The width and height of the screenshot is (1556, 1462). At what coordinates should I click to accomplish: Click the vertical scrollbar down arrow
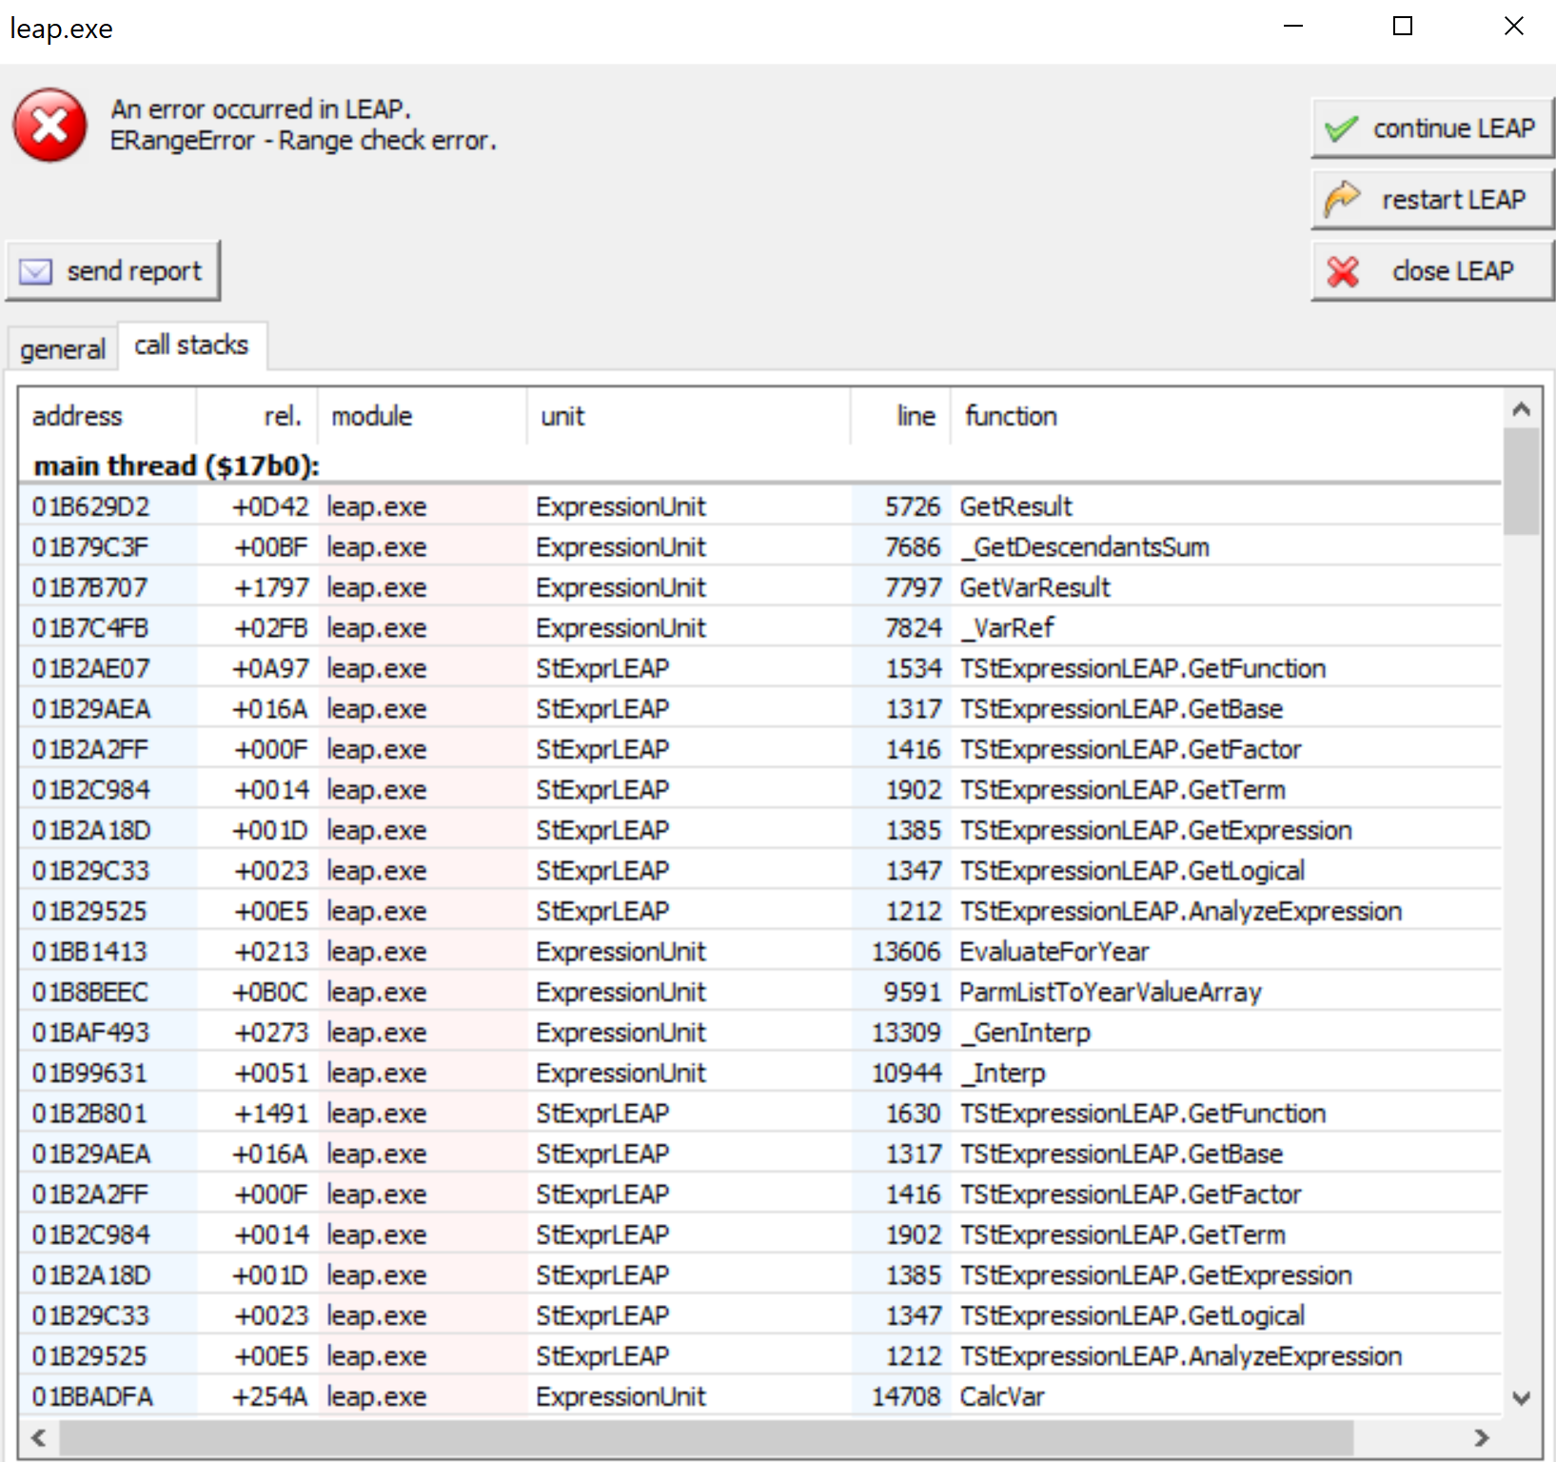[1521, 1397]
